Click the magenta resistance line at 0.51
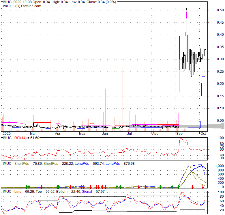225x215 pixels. [196, 8]
